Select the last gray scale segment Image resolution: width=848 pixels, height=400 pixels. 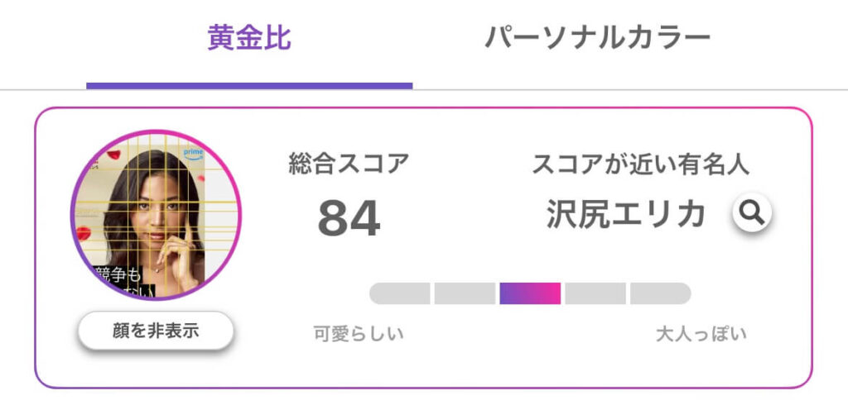(x=660, y=293)
